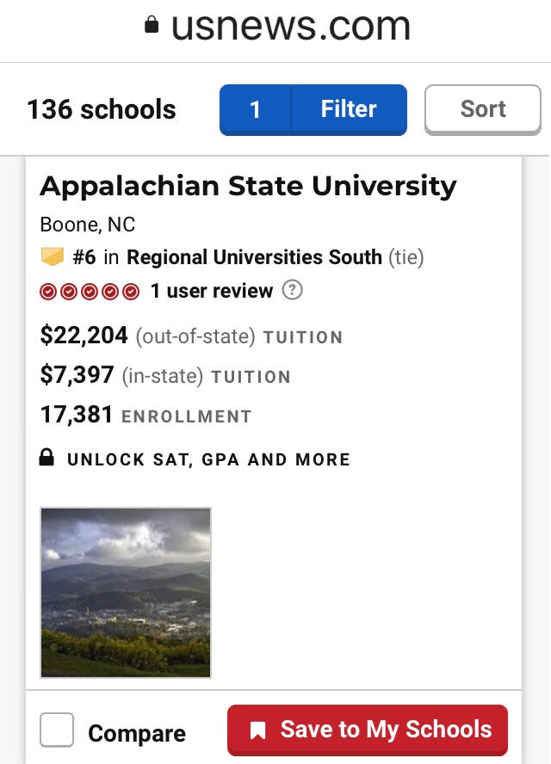Click the padlock icon before Unlock SAT

[46, 458]
